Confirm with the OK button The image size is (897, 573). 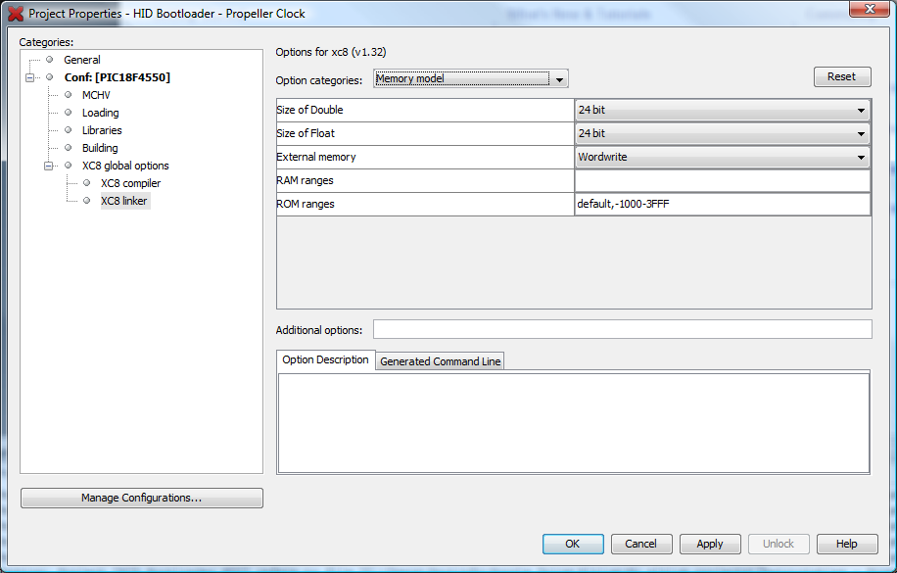573,544
